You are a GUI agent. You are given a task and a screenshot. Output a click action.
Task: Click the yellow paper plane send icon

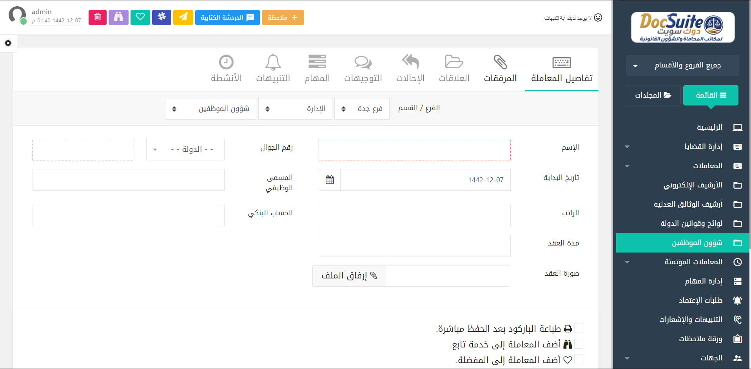(x=183, y=17)
